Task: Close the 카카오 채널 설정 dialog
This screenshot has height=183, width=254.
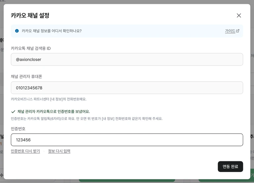Action: [239, 16]
